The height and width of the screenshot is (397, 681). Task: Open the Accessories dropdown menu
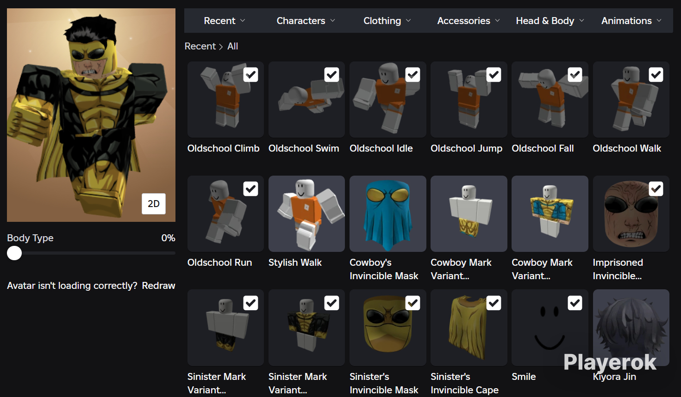[x=469, y=21]
